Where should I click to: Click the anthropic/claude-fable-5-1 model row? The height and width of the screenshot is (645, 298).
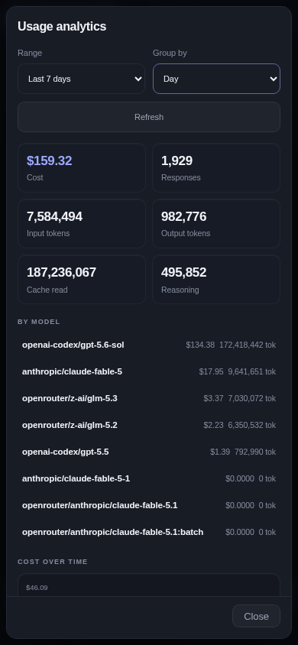click(x=149, y=478)
